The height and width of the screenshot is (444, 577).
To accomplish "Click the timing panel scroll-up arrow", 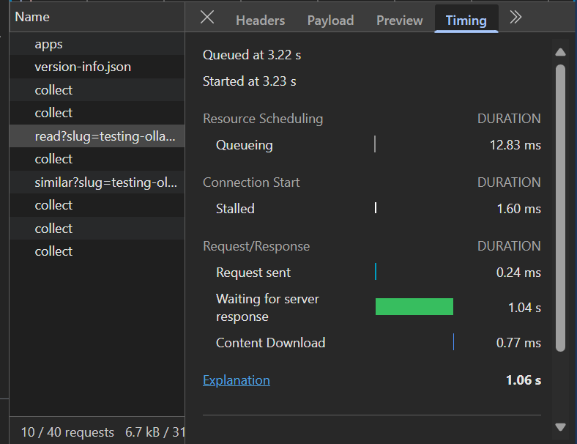I will pos(560,52).
